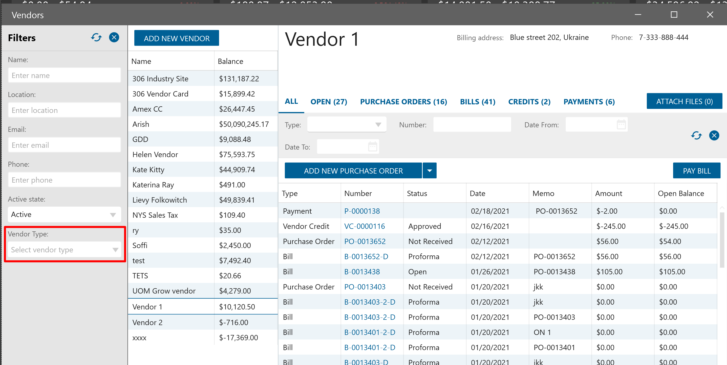Click the refresh icon in Filters panel
Image resolution: width=727 pixels, height=365 pixels.
coord(96,37)
